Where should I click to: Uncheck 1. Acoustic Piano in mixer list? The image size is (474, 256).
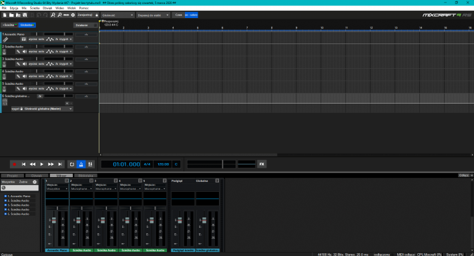tap(5, 196)
